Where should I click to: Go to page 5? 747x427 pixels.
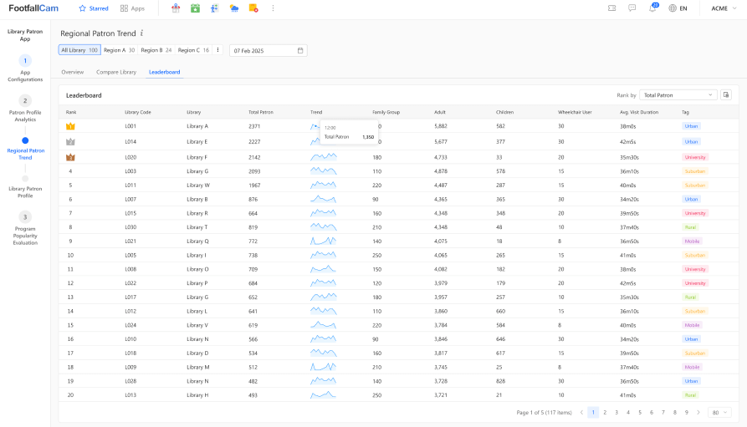click(x=640, y=412)
